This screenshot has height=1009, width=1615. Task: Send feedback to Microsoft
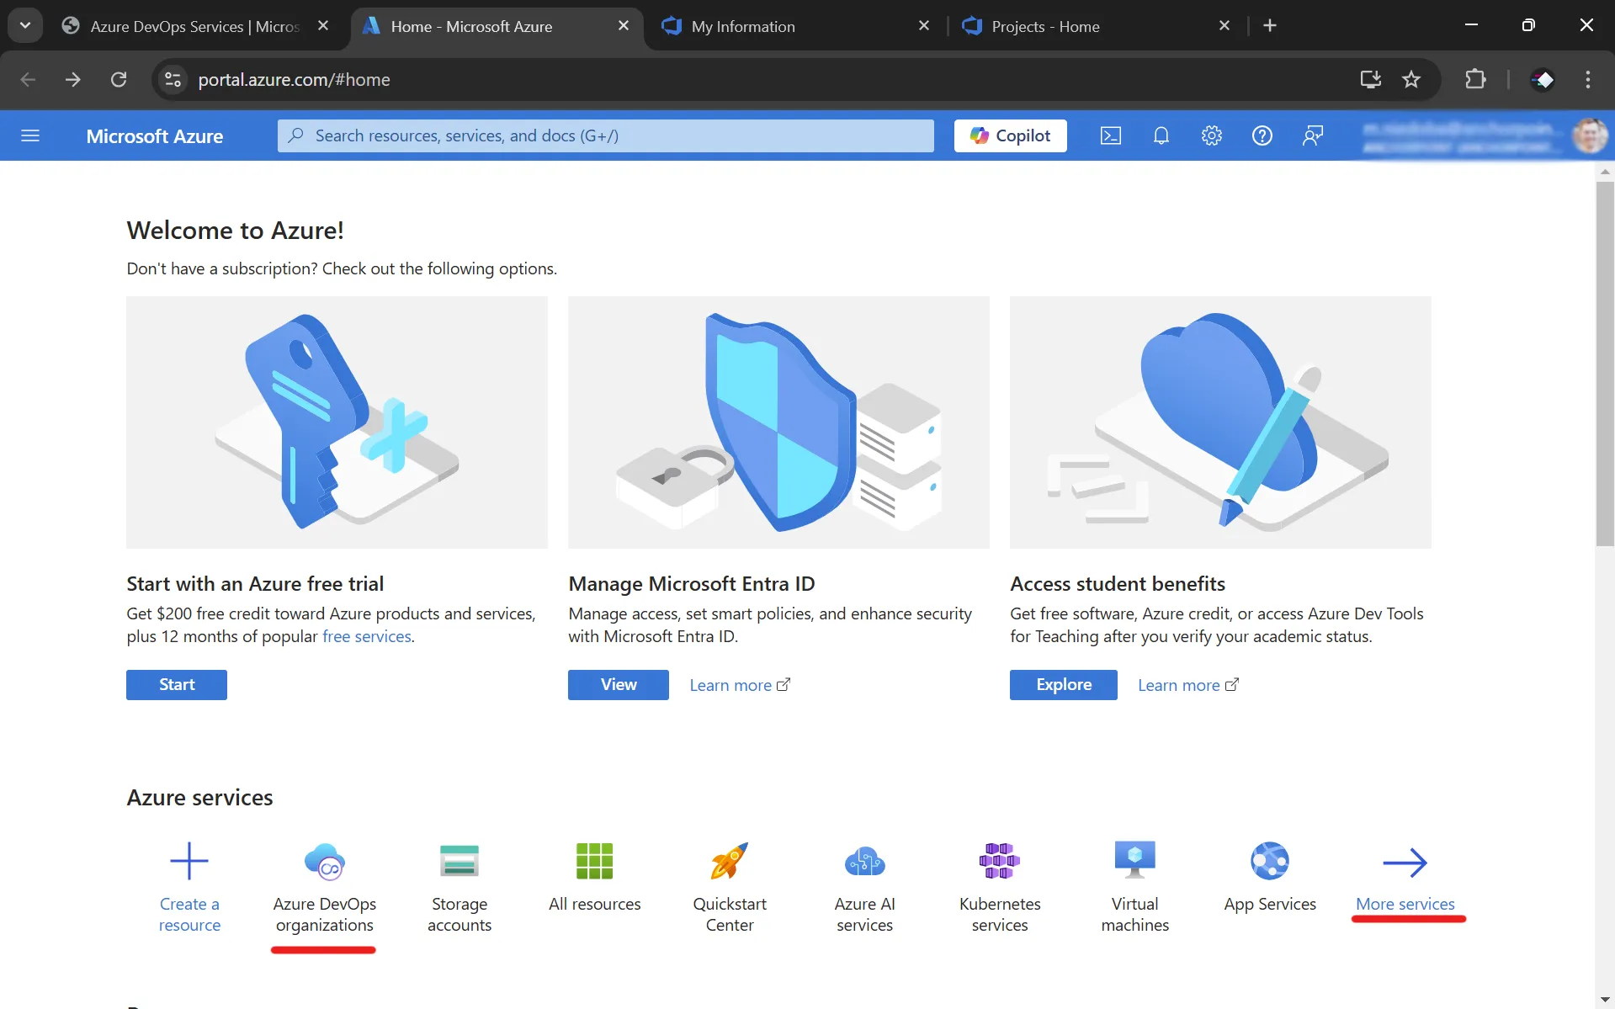pyautogui.click(x=1312, y=135)
